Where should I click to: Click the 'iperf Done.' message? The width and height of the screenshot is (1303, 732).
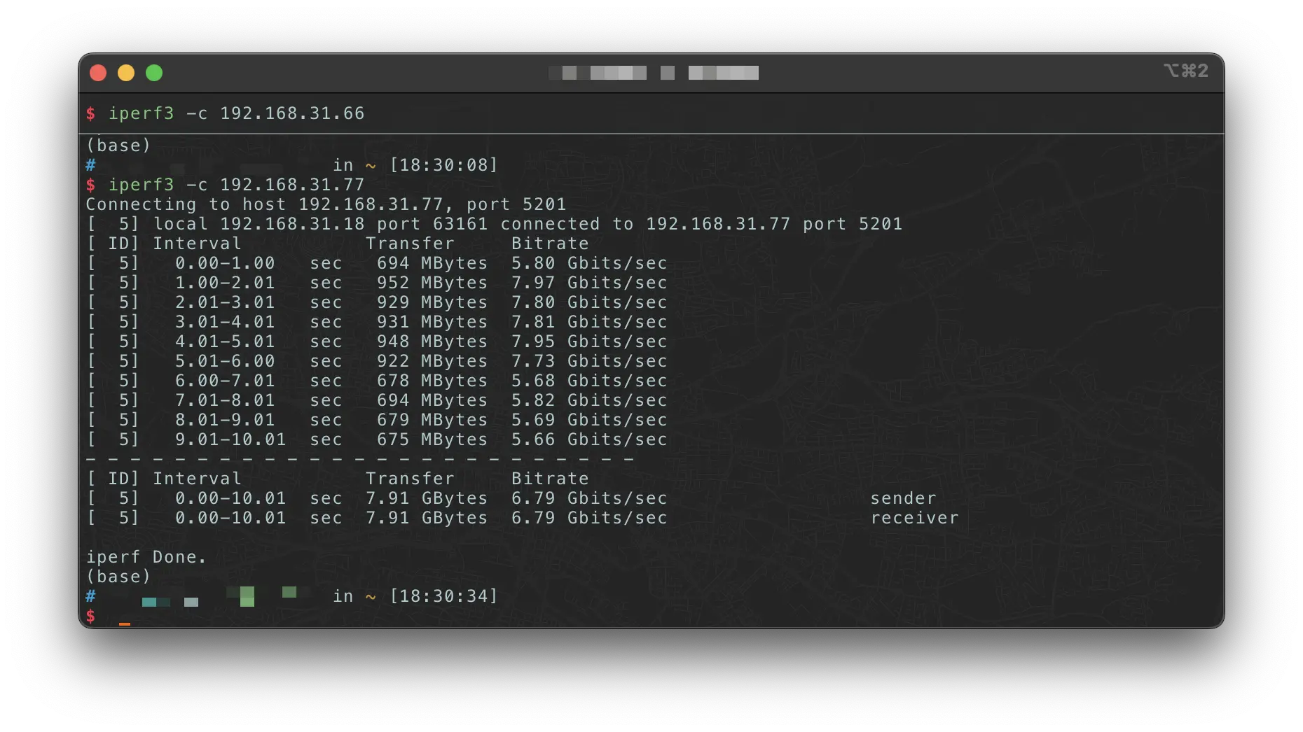146,557
